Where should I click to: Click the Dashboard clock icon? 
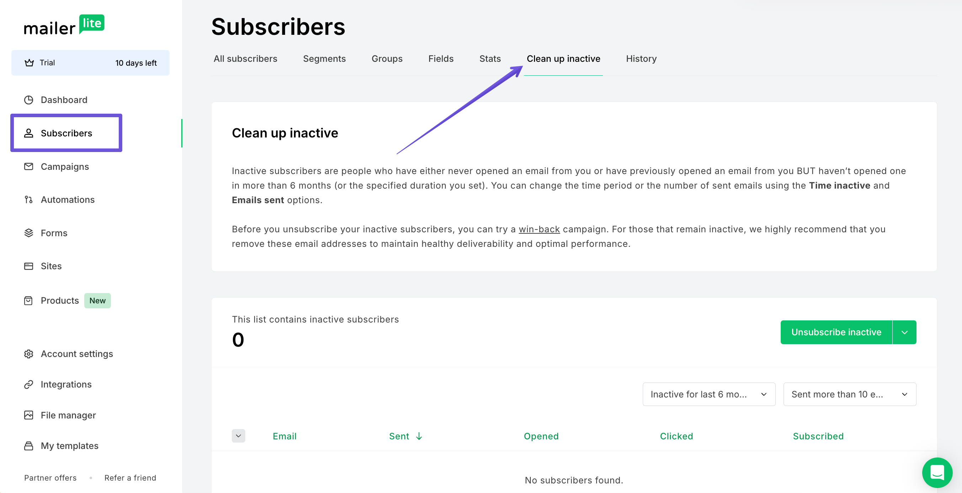point(29,100)
